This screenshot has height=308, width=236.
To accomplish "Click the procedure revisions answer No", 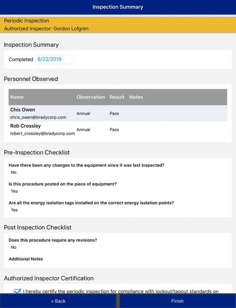I will [14, 247].
